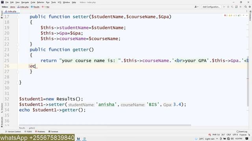Open Search Everywhere magnifier icon
The height and width of the screenshot is (141, 252).
(x=246, y=7)
